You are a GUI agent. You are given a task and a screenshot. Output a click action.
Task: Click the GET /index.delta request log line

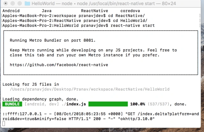pos(101,116)
